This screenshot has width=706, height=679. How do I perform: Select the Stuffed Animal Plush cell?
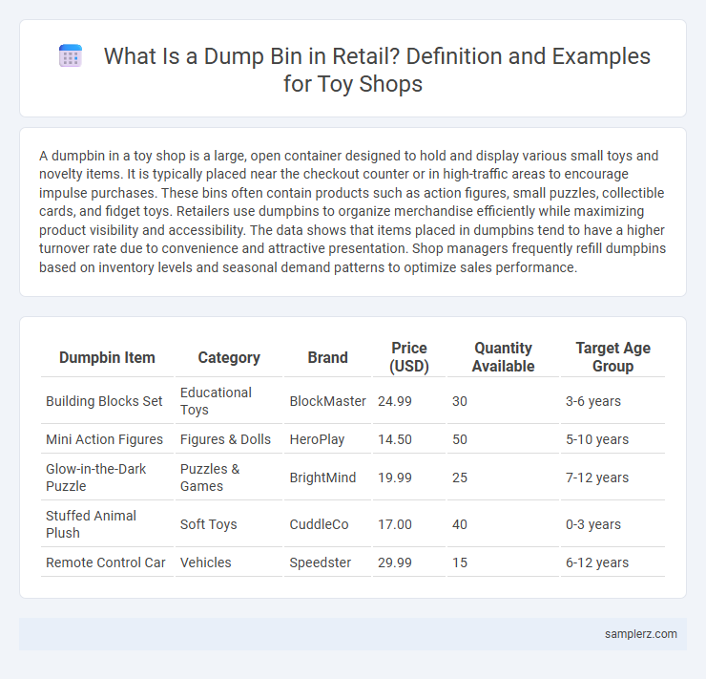[107, 524]
